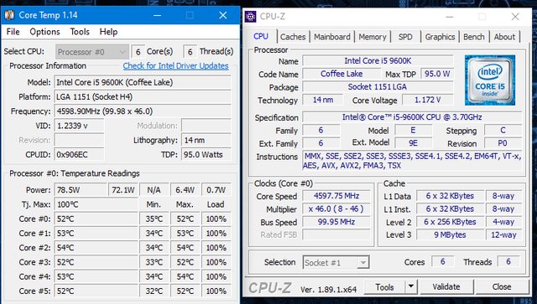This screenshot has width=537, height=304.
Task: Click the Code Name value Coffee Lake
Action: pyautogui.click(x=341, y=74)
